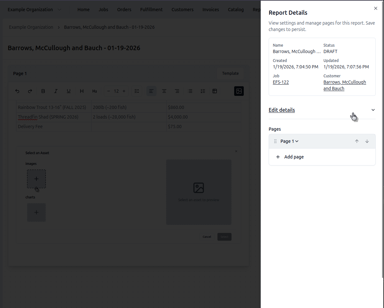Viewport: 384px width, 308px height.
Task: Click the undo icon in editor toolbar
Action: point(17,91)
